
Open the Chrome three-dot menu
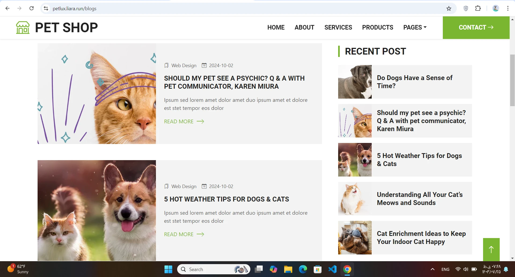[x=508, y=8]
